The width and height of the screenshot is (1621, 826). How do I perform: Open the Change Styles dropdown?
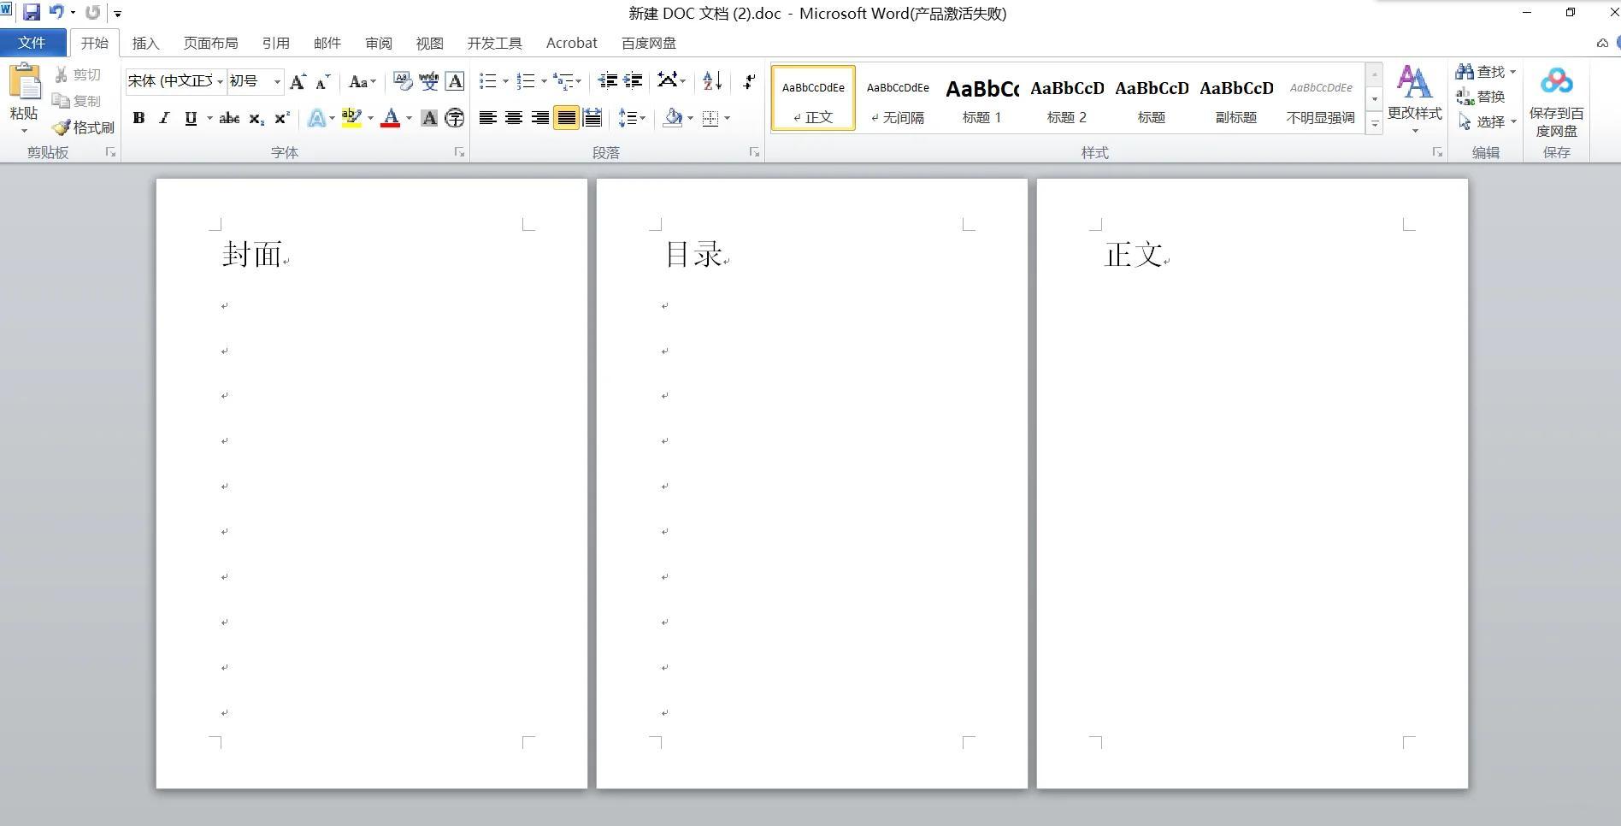coord(1414,97)
